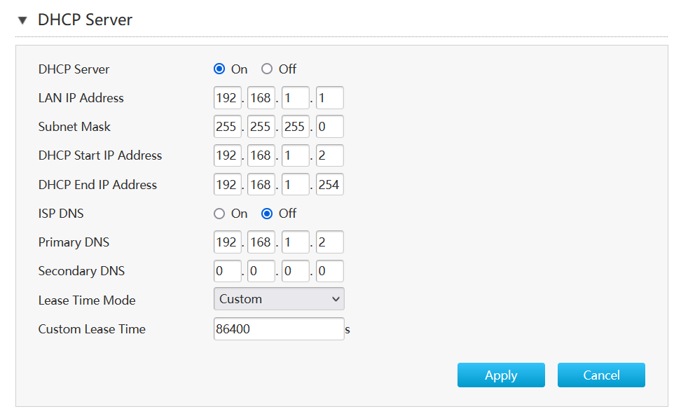
Task: Click the Cancel button
Action: click(x=601, y=375)
